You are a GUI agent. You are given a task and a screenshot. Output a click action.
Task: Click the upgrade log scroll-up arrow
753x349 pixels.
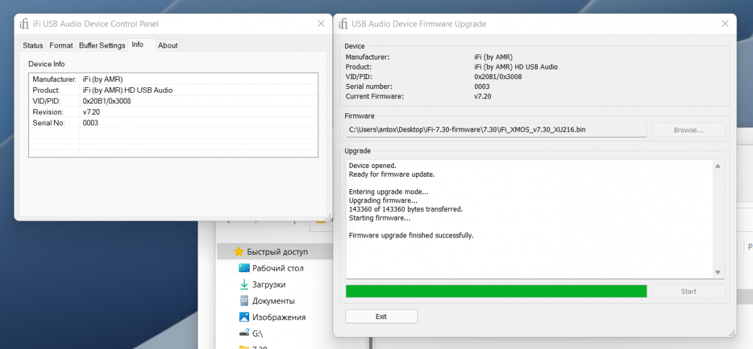tap(718, 165)
